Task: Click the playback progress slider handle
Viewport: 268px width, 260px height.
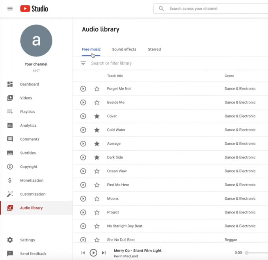Action: click(x=247, y=253)
